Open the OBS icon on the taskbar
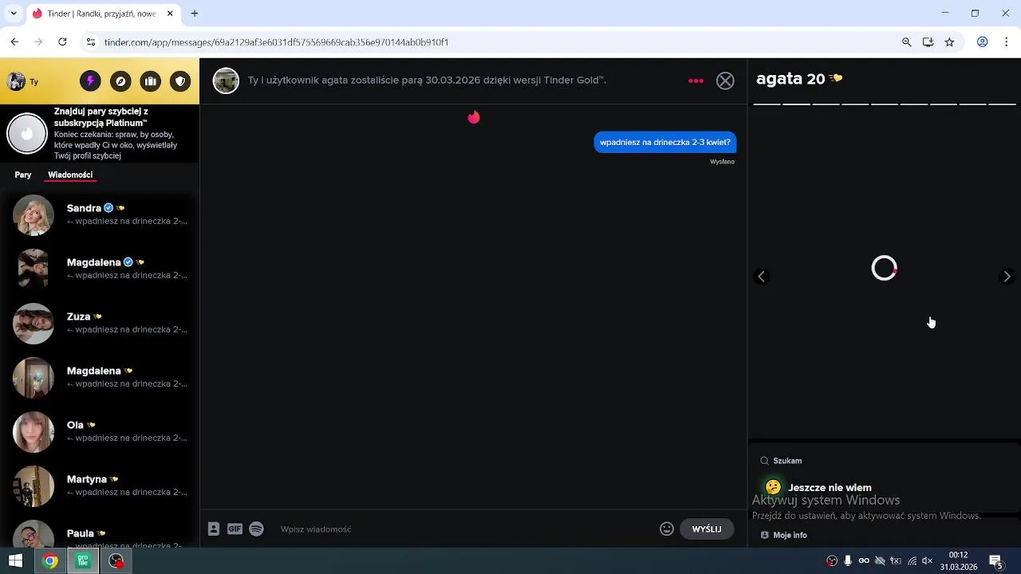The width and height of the screenshot is (1021, 574). [x=116, y=561]
